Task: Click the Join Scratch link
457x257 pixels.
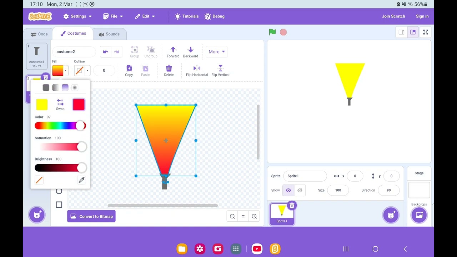Action: pyautogui.click(x=393, y=16)
